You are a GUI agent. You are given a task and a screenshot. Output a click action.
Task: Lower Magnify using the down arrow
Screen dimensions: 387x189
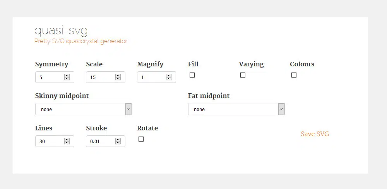click(169, 79)
